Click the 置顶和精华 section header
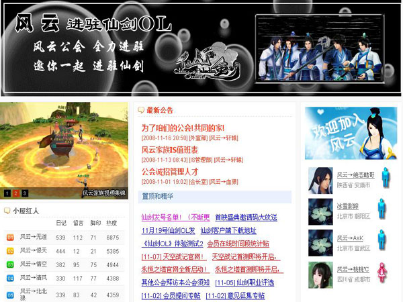Screen dimensions: 403x302 pos(215,197)
